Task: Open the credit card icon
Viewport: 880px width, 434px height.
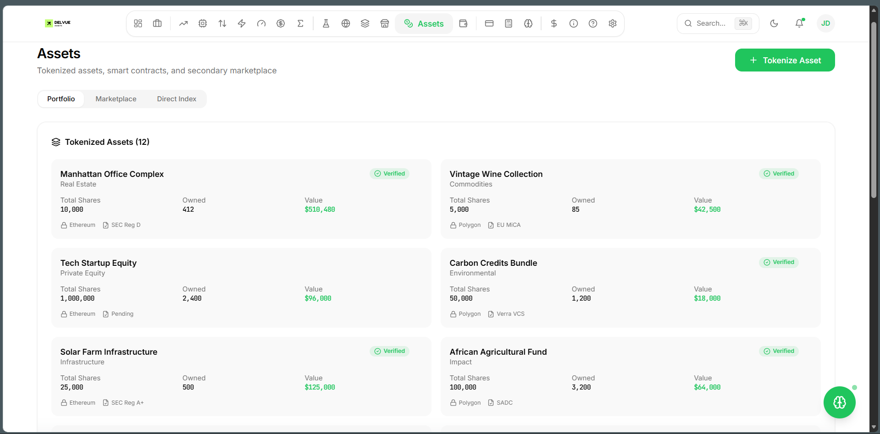Action: [489, 23]
